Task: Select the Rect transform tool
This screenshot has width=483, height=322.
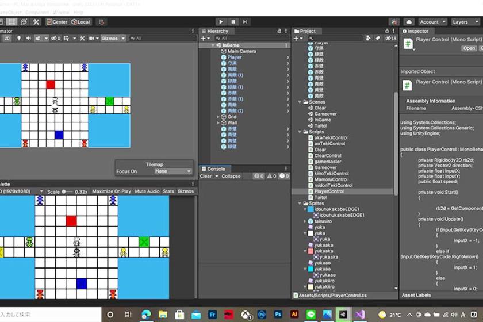Action: pos(11,22)
